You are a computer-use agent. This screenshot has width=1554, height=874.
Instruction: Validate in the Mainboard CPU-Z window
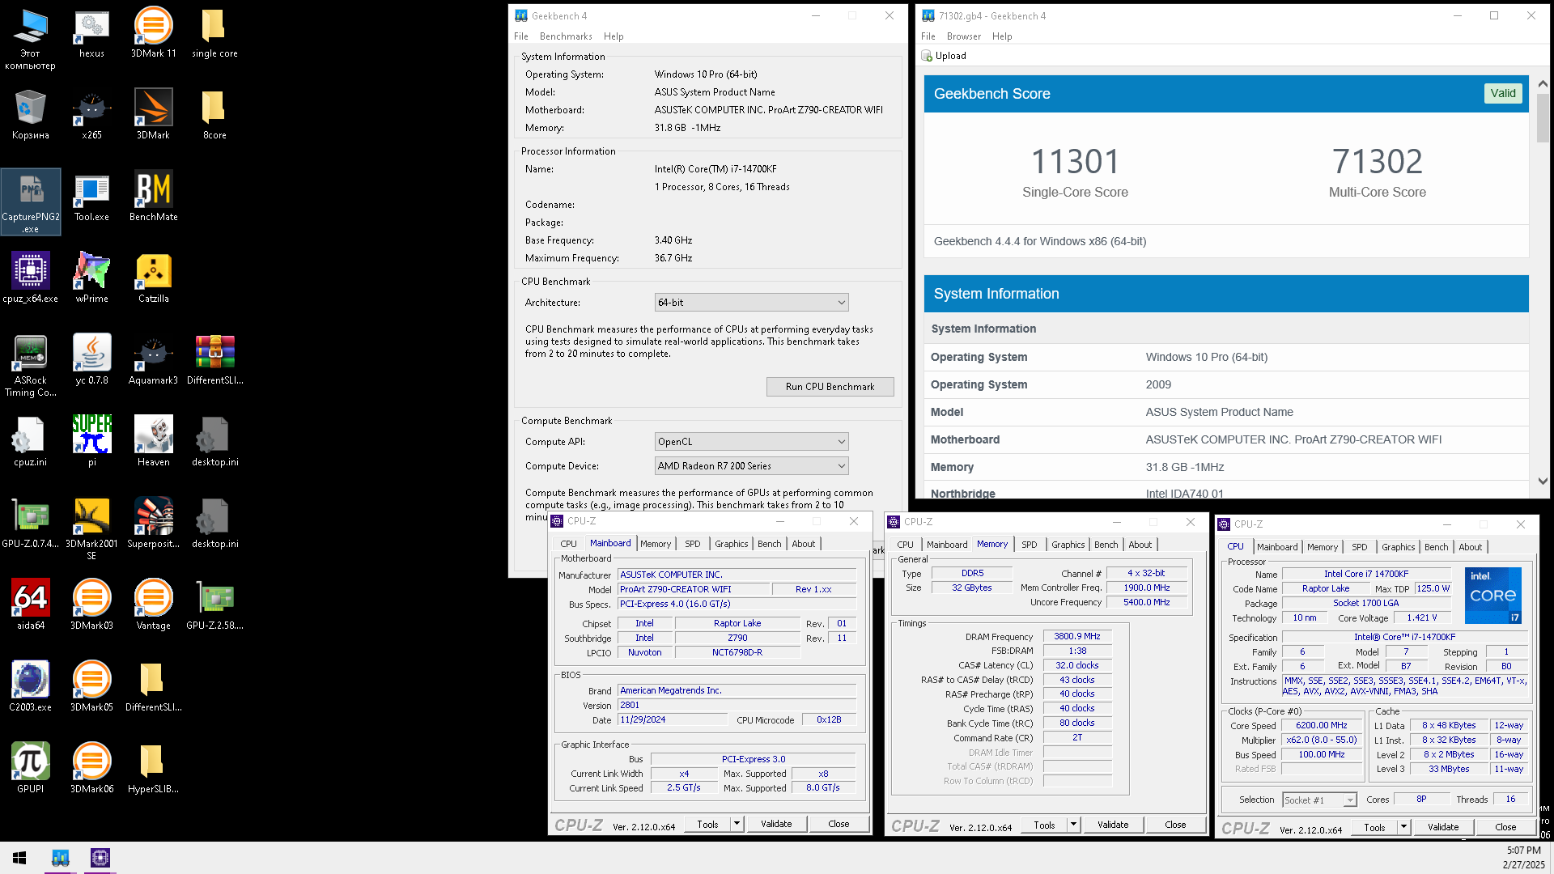pos(776,824)
